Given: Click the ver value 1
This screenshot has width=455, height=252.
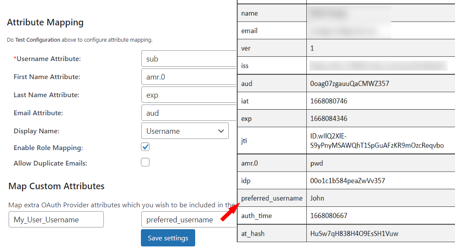Looking at the screenshot, I should [312, 48].
